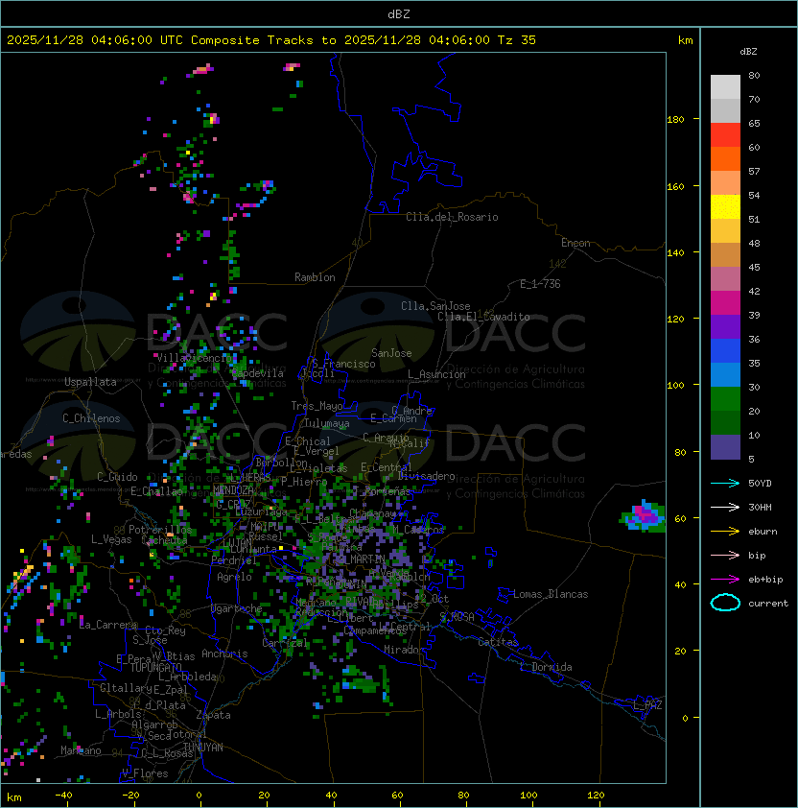Click the 'C_Guido' place label
Image resolution: width=798 pixels, height=808 pixels.
pyautogui.click(x=117, y=477)
